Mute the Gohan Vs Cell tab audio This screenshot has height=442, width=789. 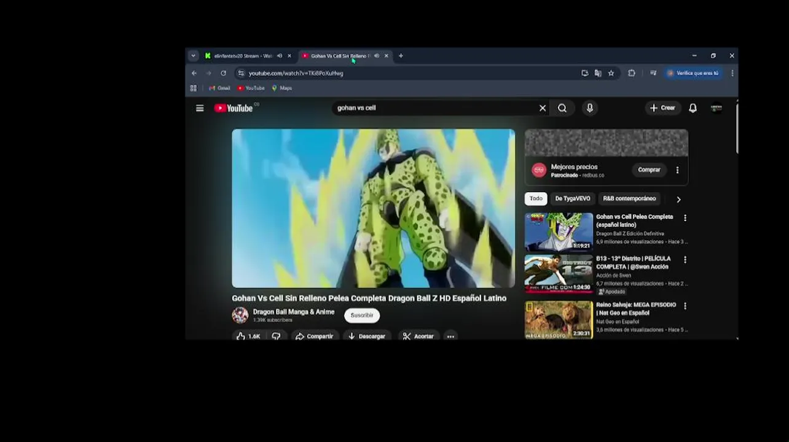tap(376, 56)
